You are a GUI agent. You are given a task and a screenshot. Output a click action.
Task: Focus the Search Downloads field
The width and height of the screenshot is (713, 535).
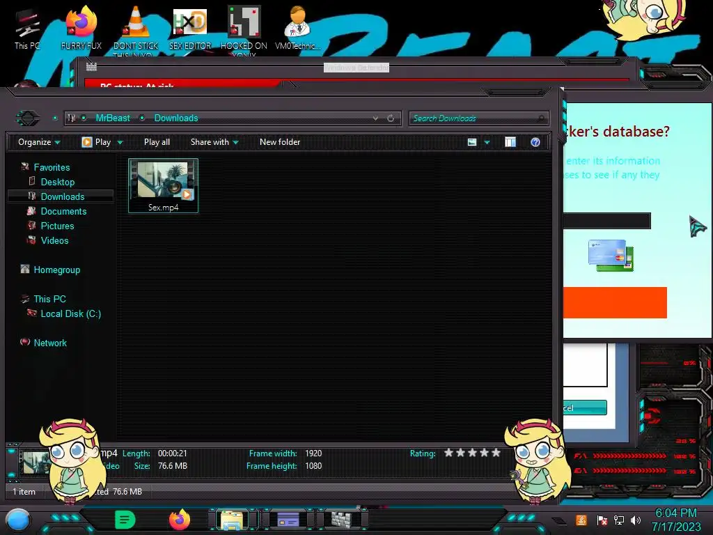(x=478, y=118)
